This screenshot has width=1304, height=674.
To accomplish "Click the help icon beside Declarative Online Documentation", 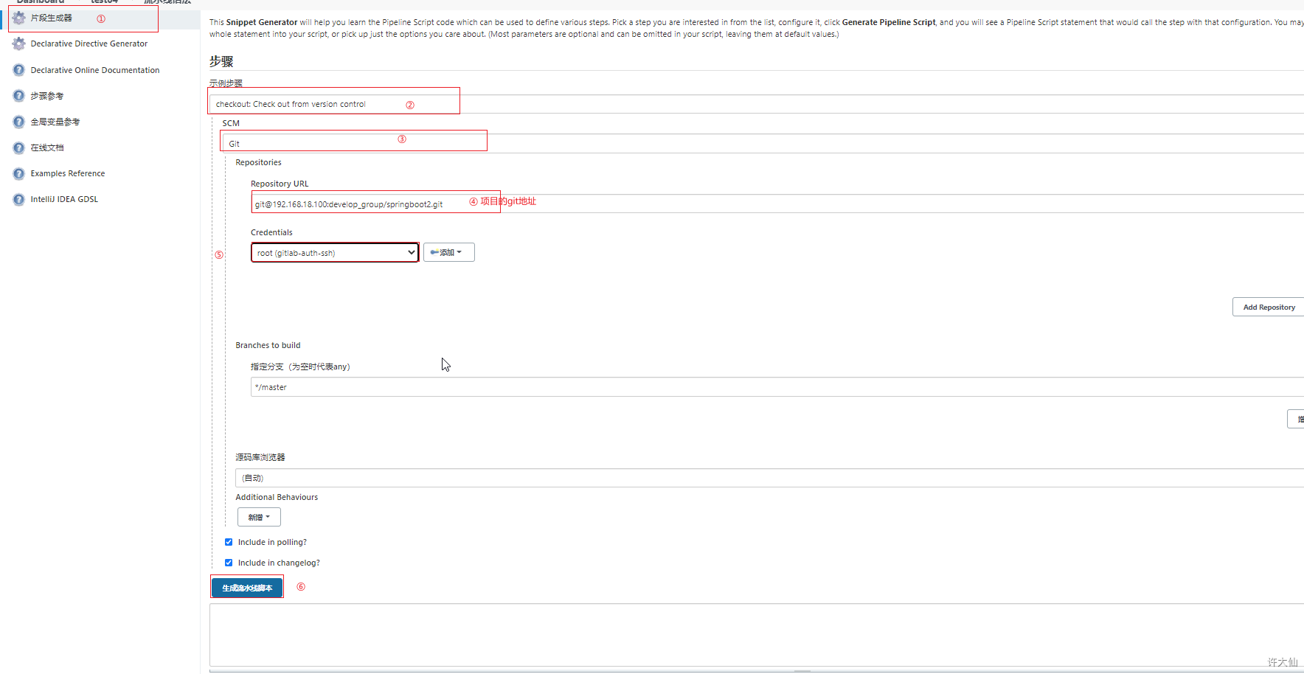I will (x=19, y=70).
